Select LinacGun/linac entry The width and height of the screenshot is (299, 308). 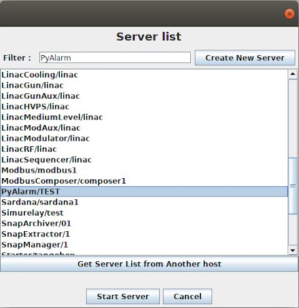coord(144,86)
